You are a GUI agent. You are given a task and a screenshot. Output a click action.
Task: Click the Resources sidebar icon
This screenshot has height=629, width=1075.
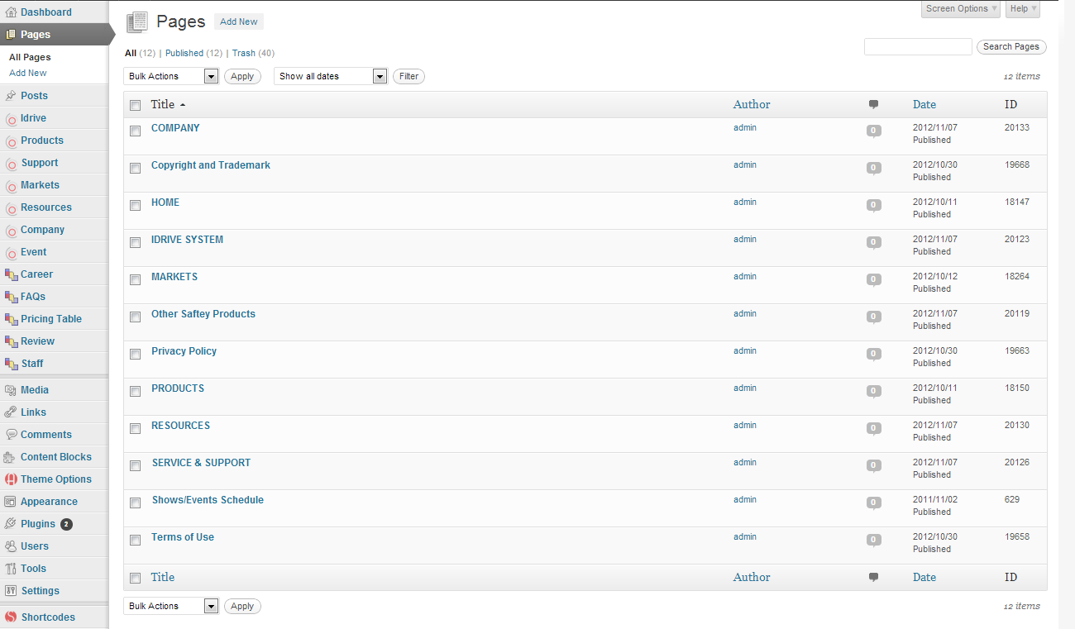(11, 208)
